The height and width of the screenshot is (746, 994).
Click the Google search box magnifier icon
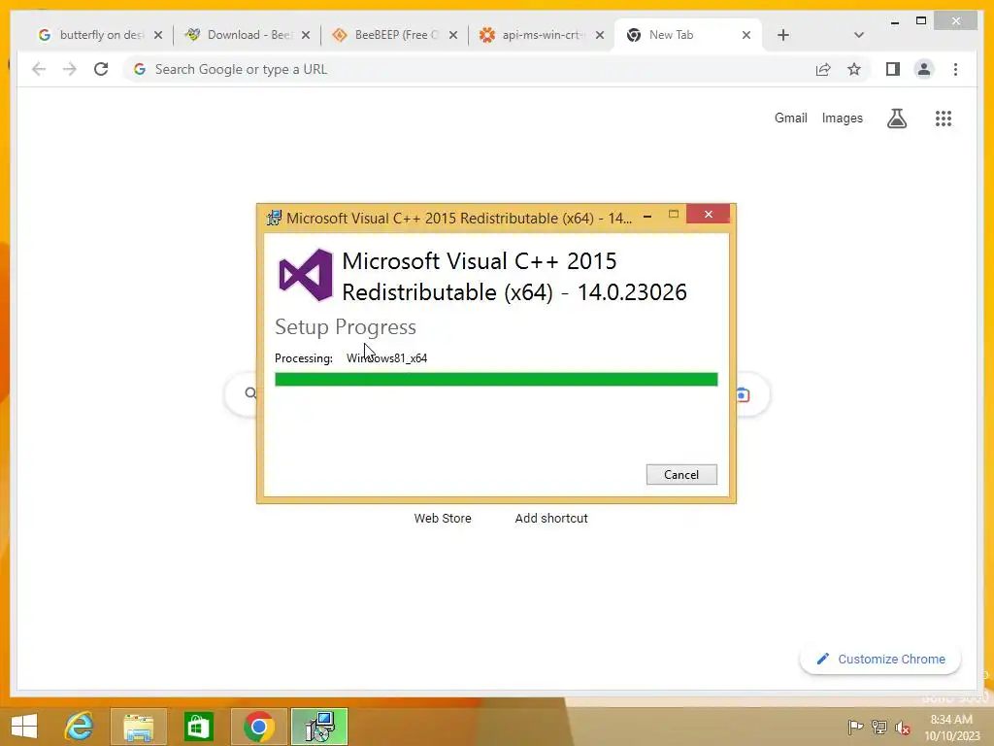pyautogui.click(x=250, y=393)
